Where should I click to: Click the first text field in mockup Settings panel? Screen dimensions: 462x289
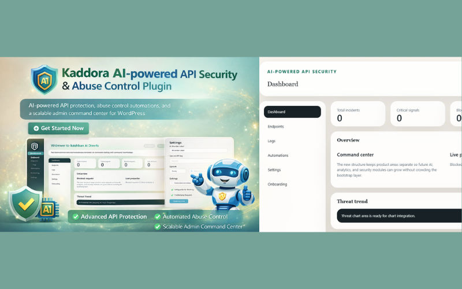point(199,150)
